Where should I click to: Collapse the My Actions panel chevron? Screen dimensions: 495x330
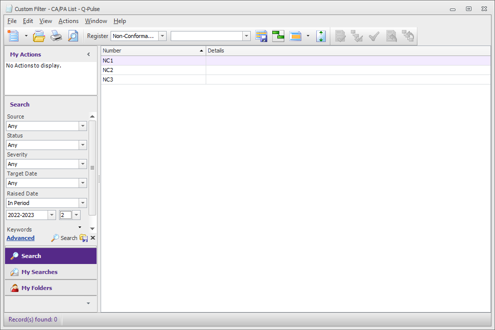point(89,54)
